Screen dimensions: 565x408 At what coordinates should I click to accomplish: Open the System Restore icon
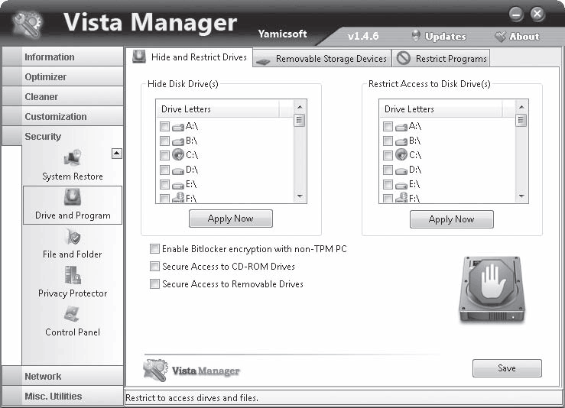[73, 159]
